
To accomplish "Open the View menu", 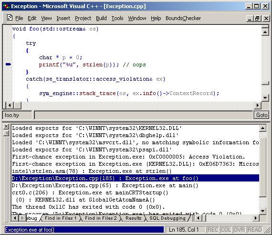I will [x=46, y=18].
